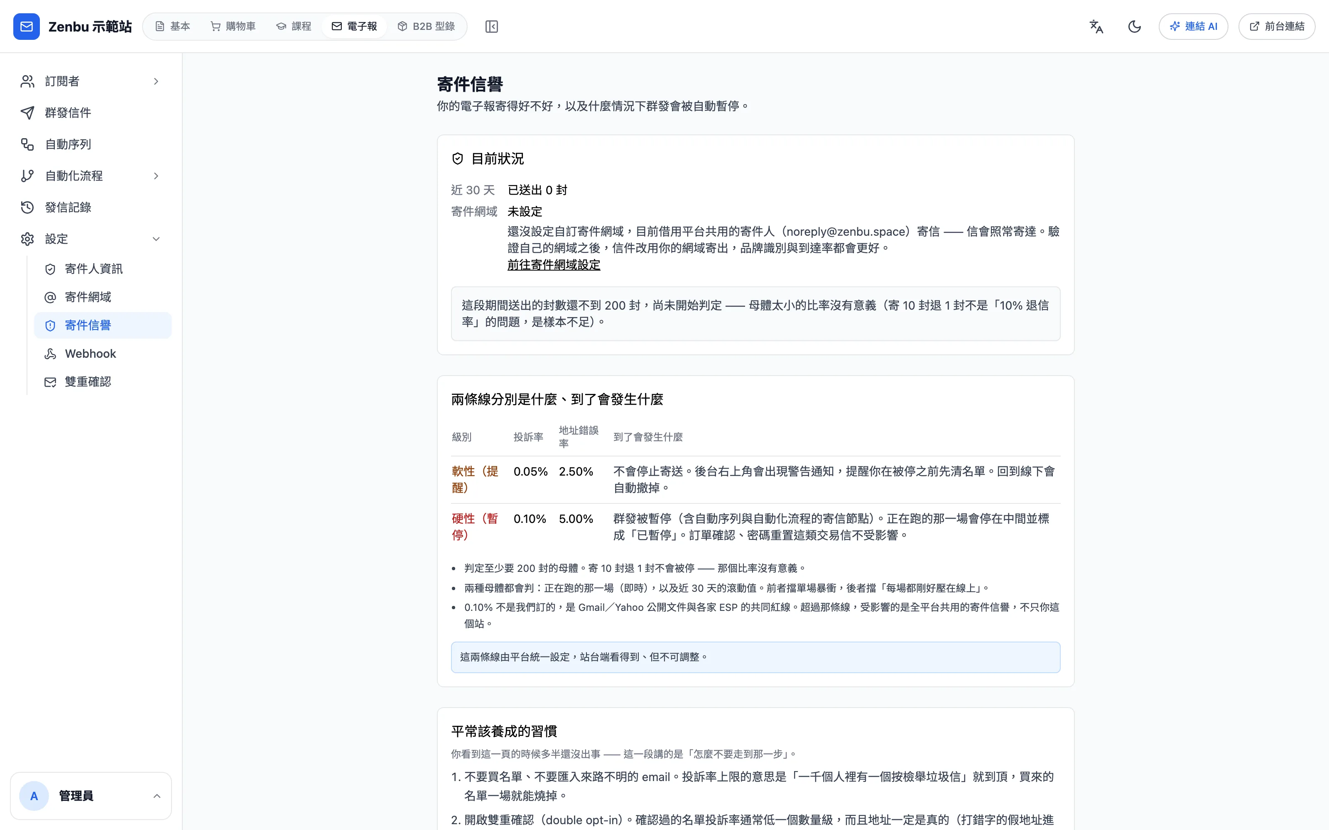Image resolution: width=1329 pixels, height=830 pixels.
Task: Switch to the B2B 型錄 tab
Action: pyautogui.click(x=426, y=26)
